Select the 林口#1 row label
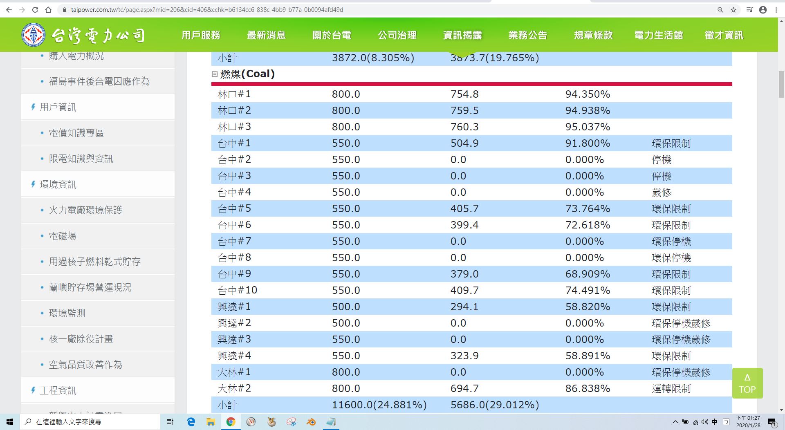 click(234, 94)
